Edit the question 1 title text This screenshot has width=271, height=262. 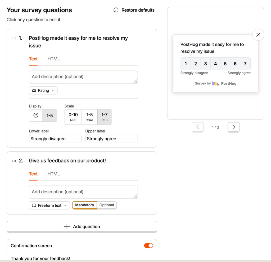[x=78, y=42]
